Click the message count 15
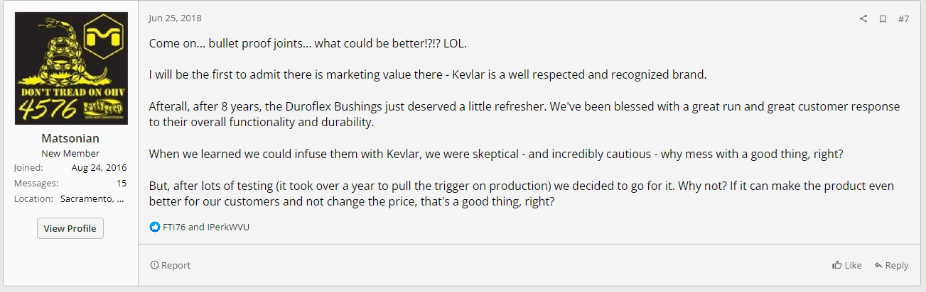This screenshot has width=926, height=292. pyautogui.click(x=122, y=183)
